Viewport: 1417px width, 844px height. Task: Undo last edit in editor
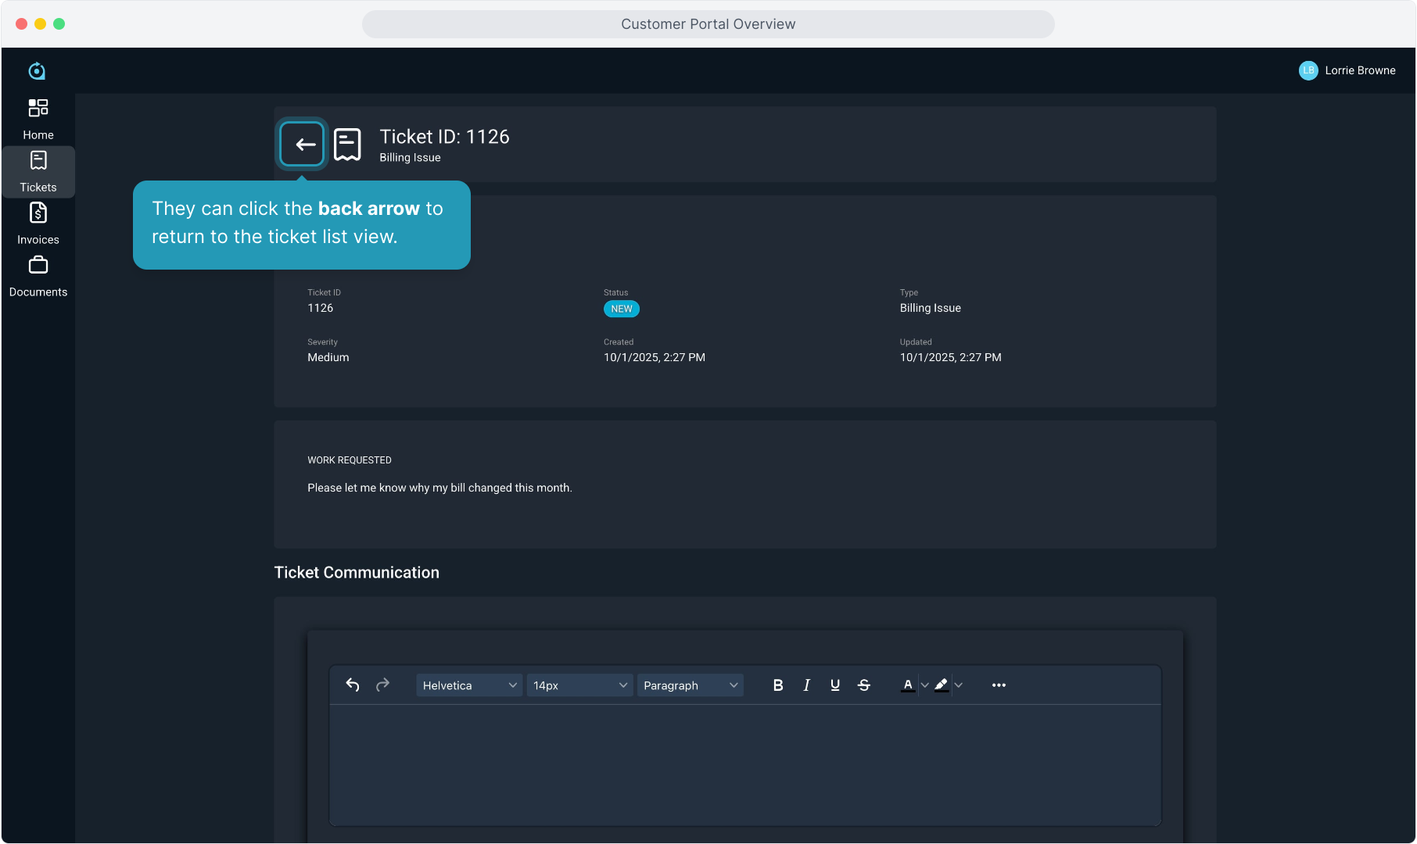tap(353, 685)
